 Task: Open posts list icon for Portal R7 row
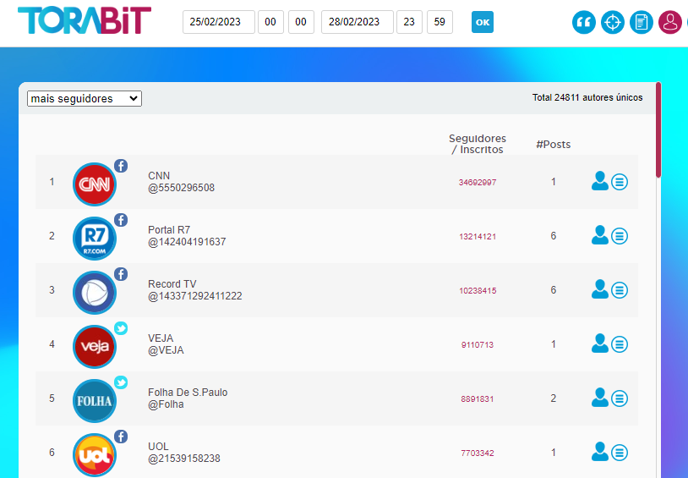coord(620,236)
